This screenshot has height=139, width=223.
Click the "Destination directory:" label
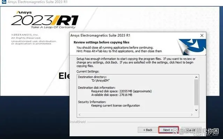tap(92, 77)
